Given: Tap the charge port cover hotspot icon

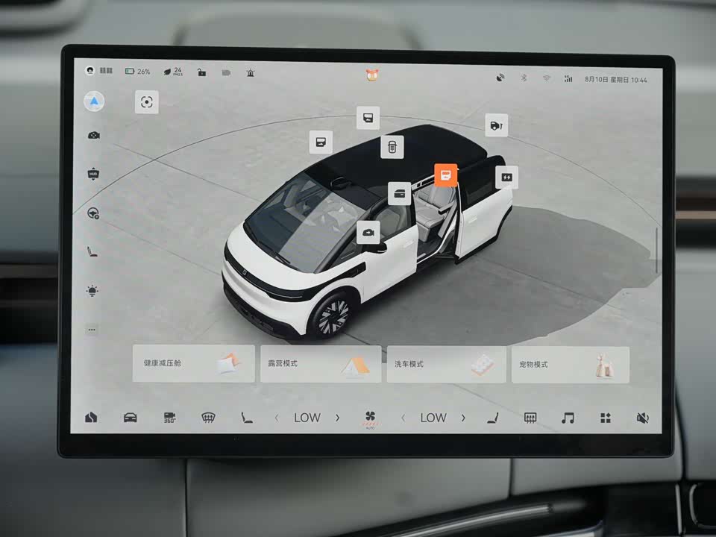Looking at the screenshot, I should [x=497, y=125].
